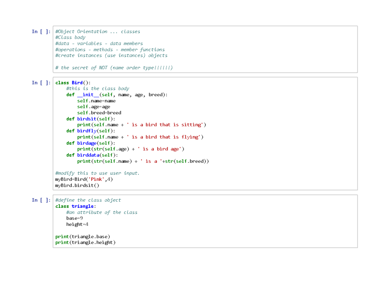Image resolution: width=376 pixels, height=290 pixels.
Task: Click the 'print(triangle.base)' statement
Action: 83,237
